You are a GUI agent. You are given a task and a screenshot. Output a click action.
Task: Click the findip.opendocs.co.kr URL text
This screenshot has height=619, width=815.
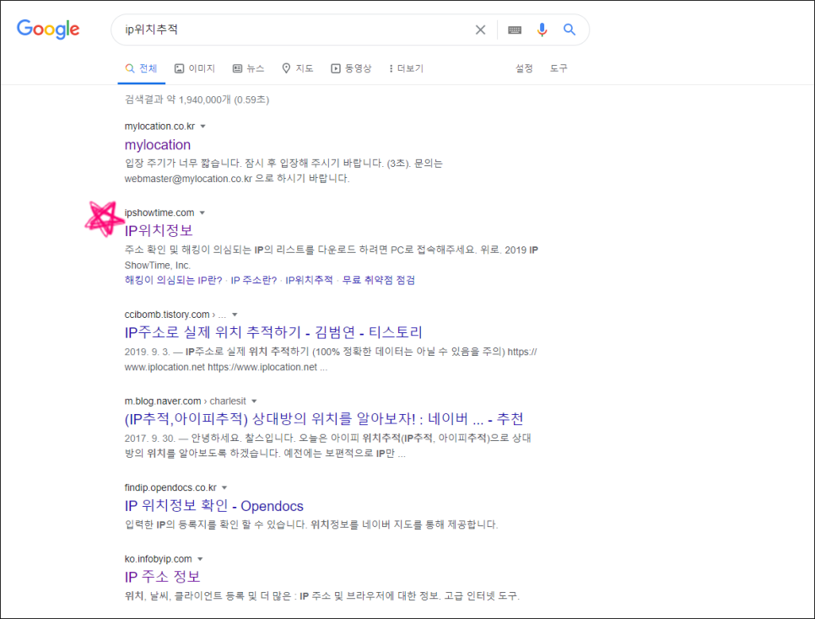pos(170,487)
